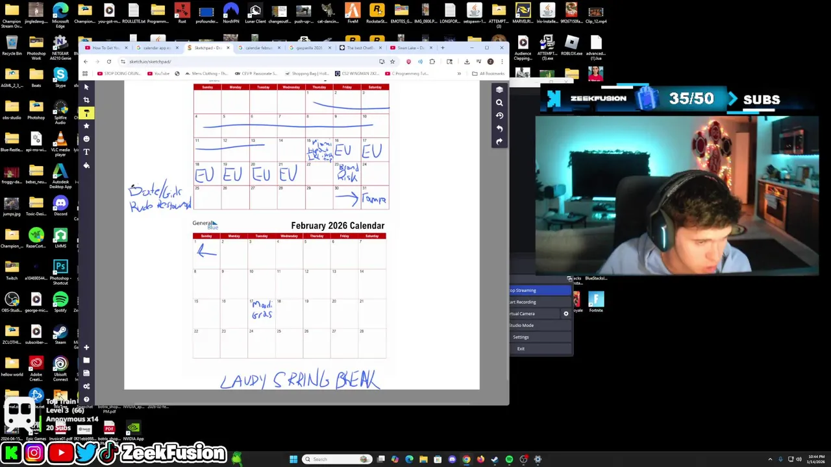This screenshot has height=467, width=831.
Task: Click the plus New sketch icon
Action: pyautogui.click(x=86, y=348)
